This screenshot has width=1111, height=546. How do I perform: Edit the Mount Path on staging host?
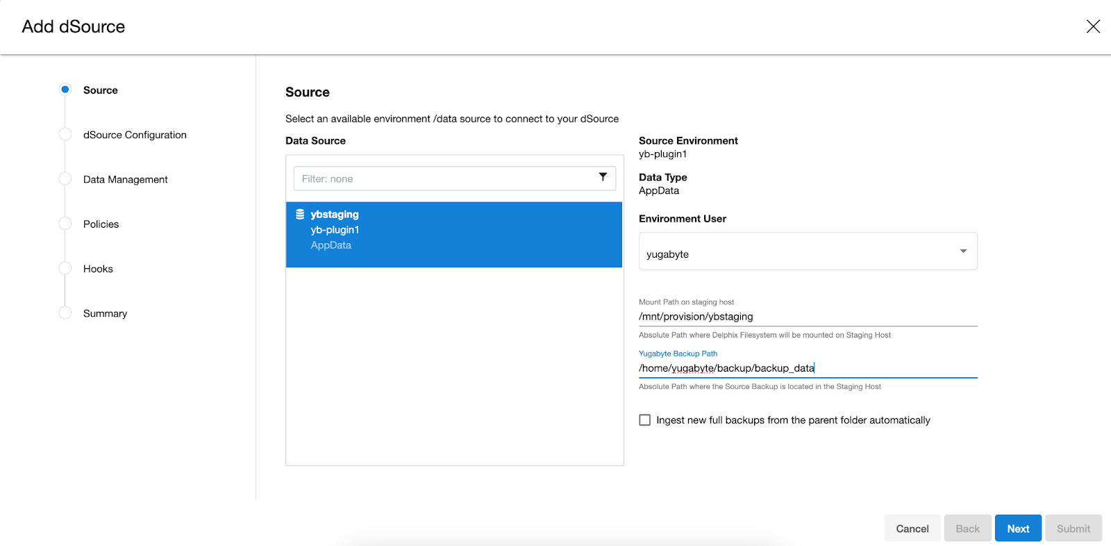[807, 317]
